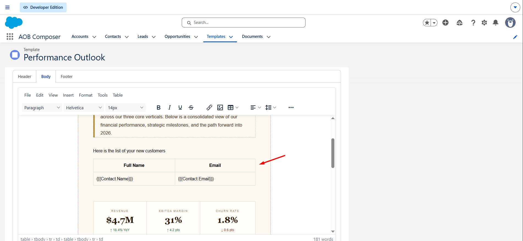Expand the Opportunities nav dropdown chevron
The width and height of the screenshot is (523, 241).
(x=196, y=37)
